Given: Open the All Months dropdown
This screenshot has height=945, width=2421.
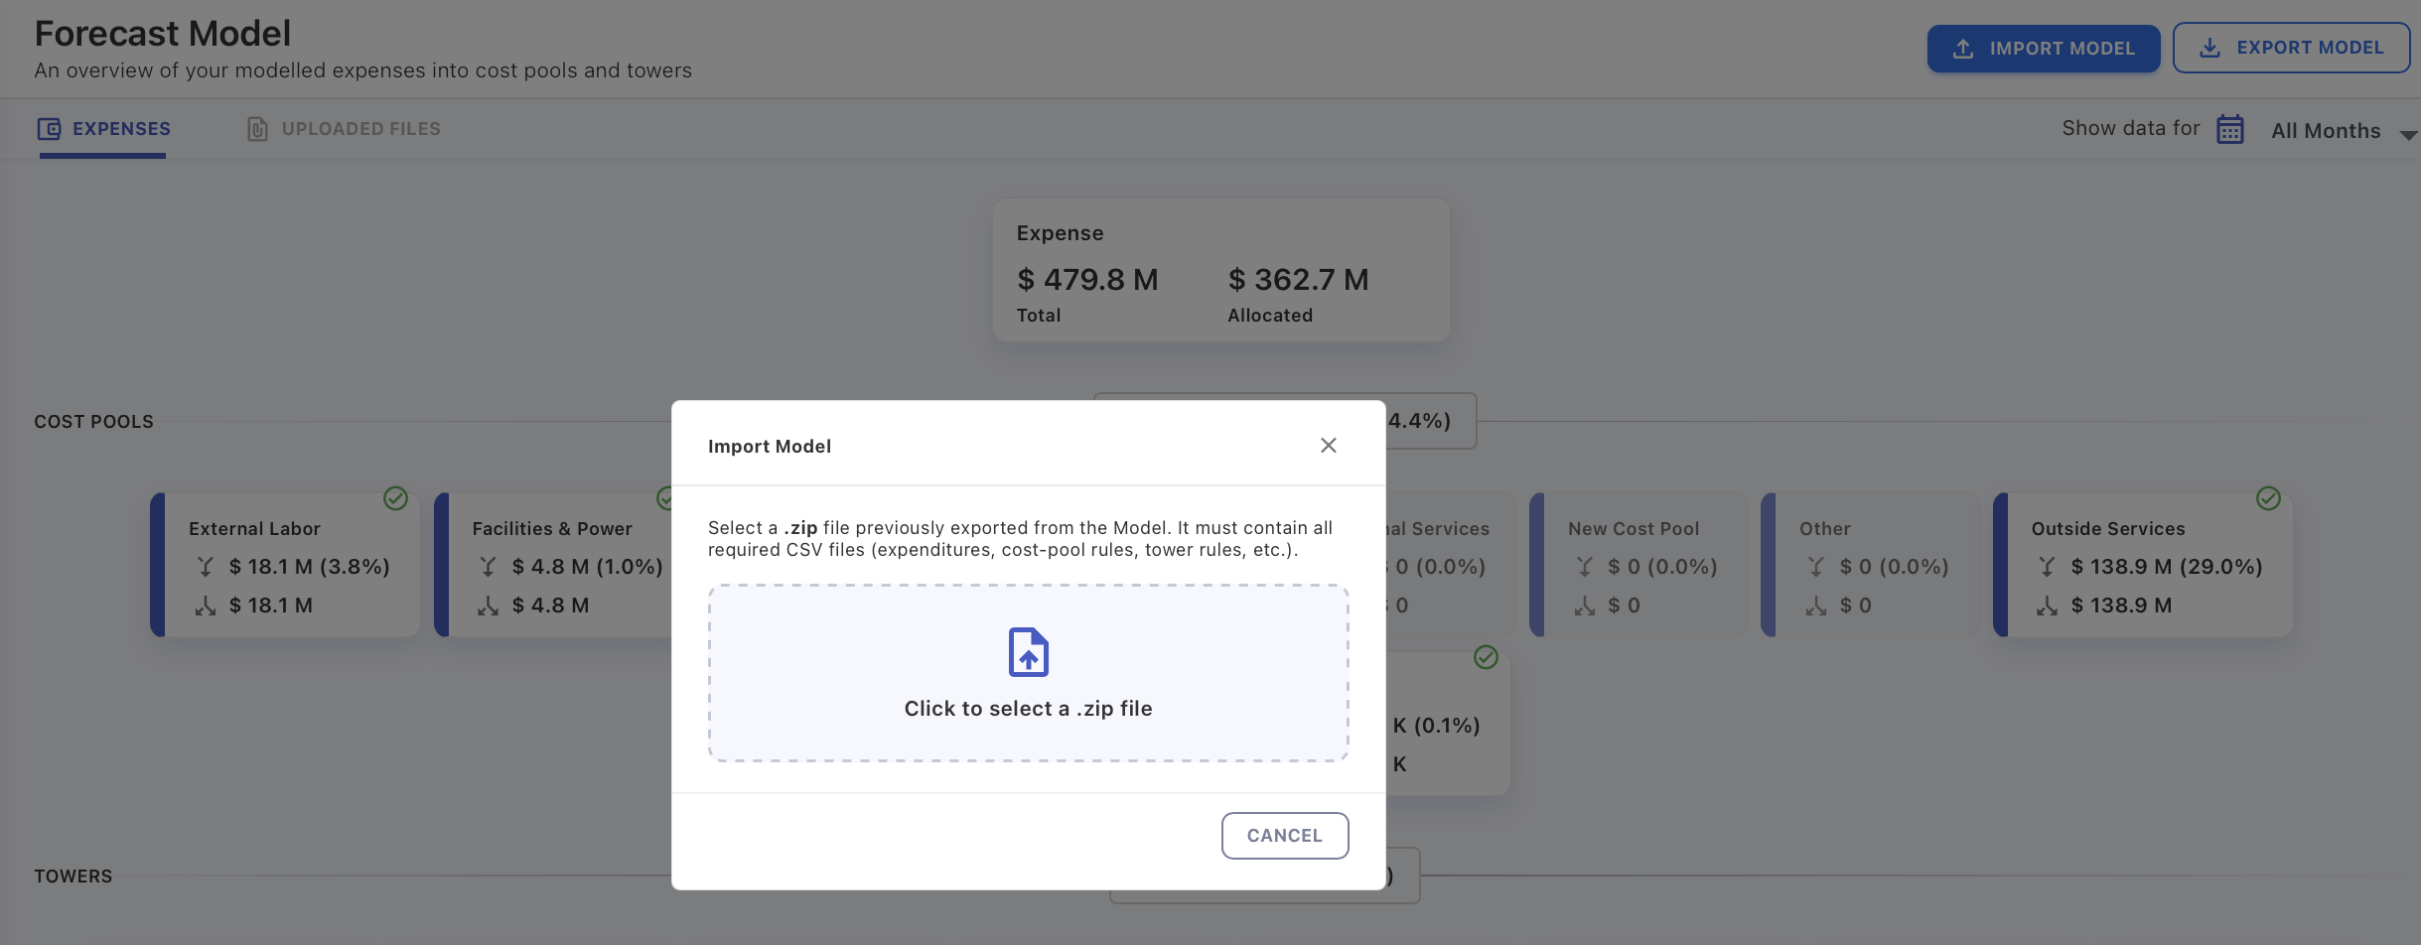Looking at the screenshot, I should (2326, 131).
